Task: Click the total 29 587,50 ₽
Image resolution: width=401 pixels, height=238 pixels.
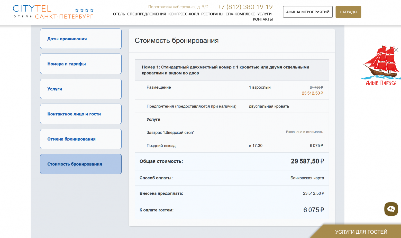Action: click(x=307, y=161)
